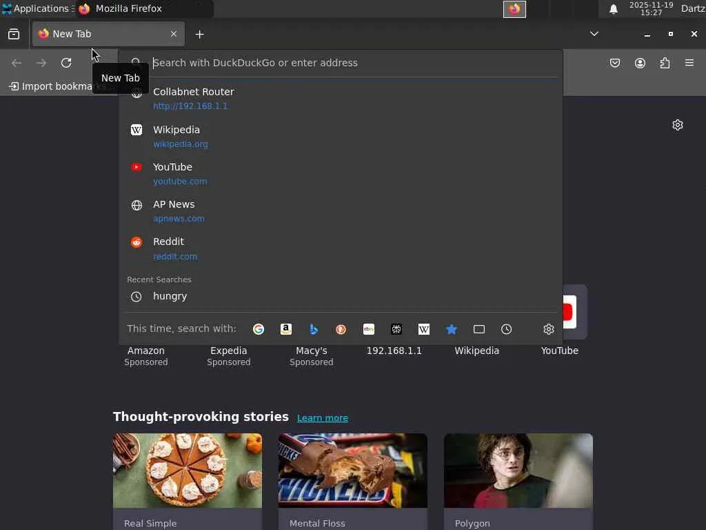Open the Firefox account menu
Image resolution: width=706 pixels, height=530 pixels.
640,63
